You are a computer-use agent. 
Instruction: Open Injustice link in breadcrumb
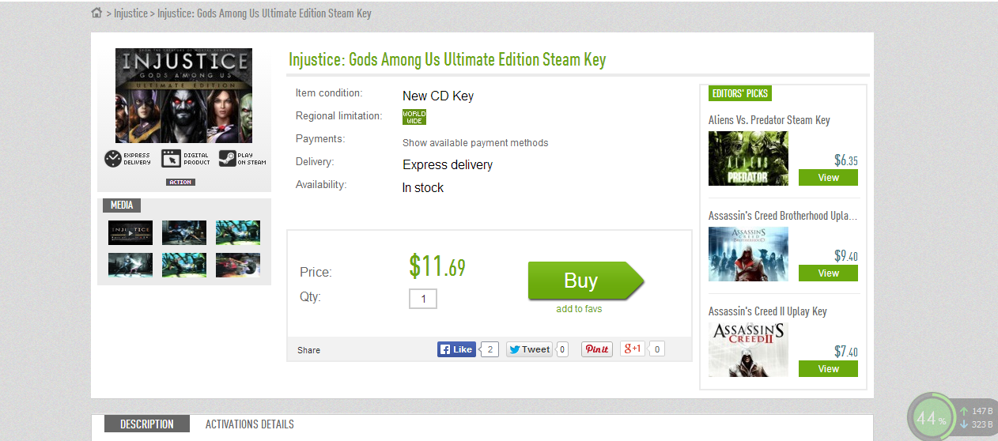point(130,13)
